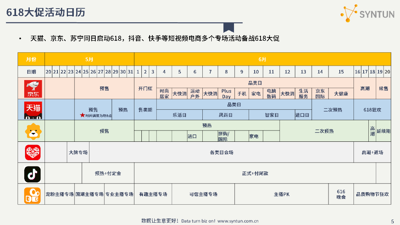Viewport: 400px width, 225px height.
Task: Click the Douyin music note logo
Action: coord(32,174)
